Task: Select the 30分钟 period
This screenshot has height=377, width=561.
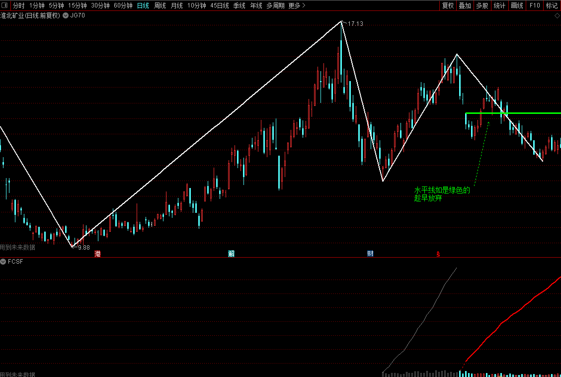Action: pyautogui.click(x=100, y=5)
